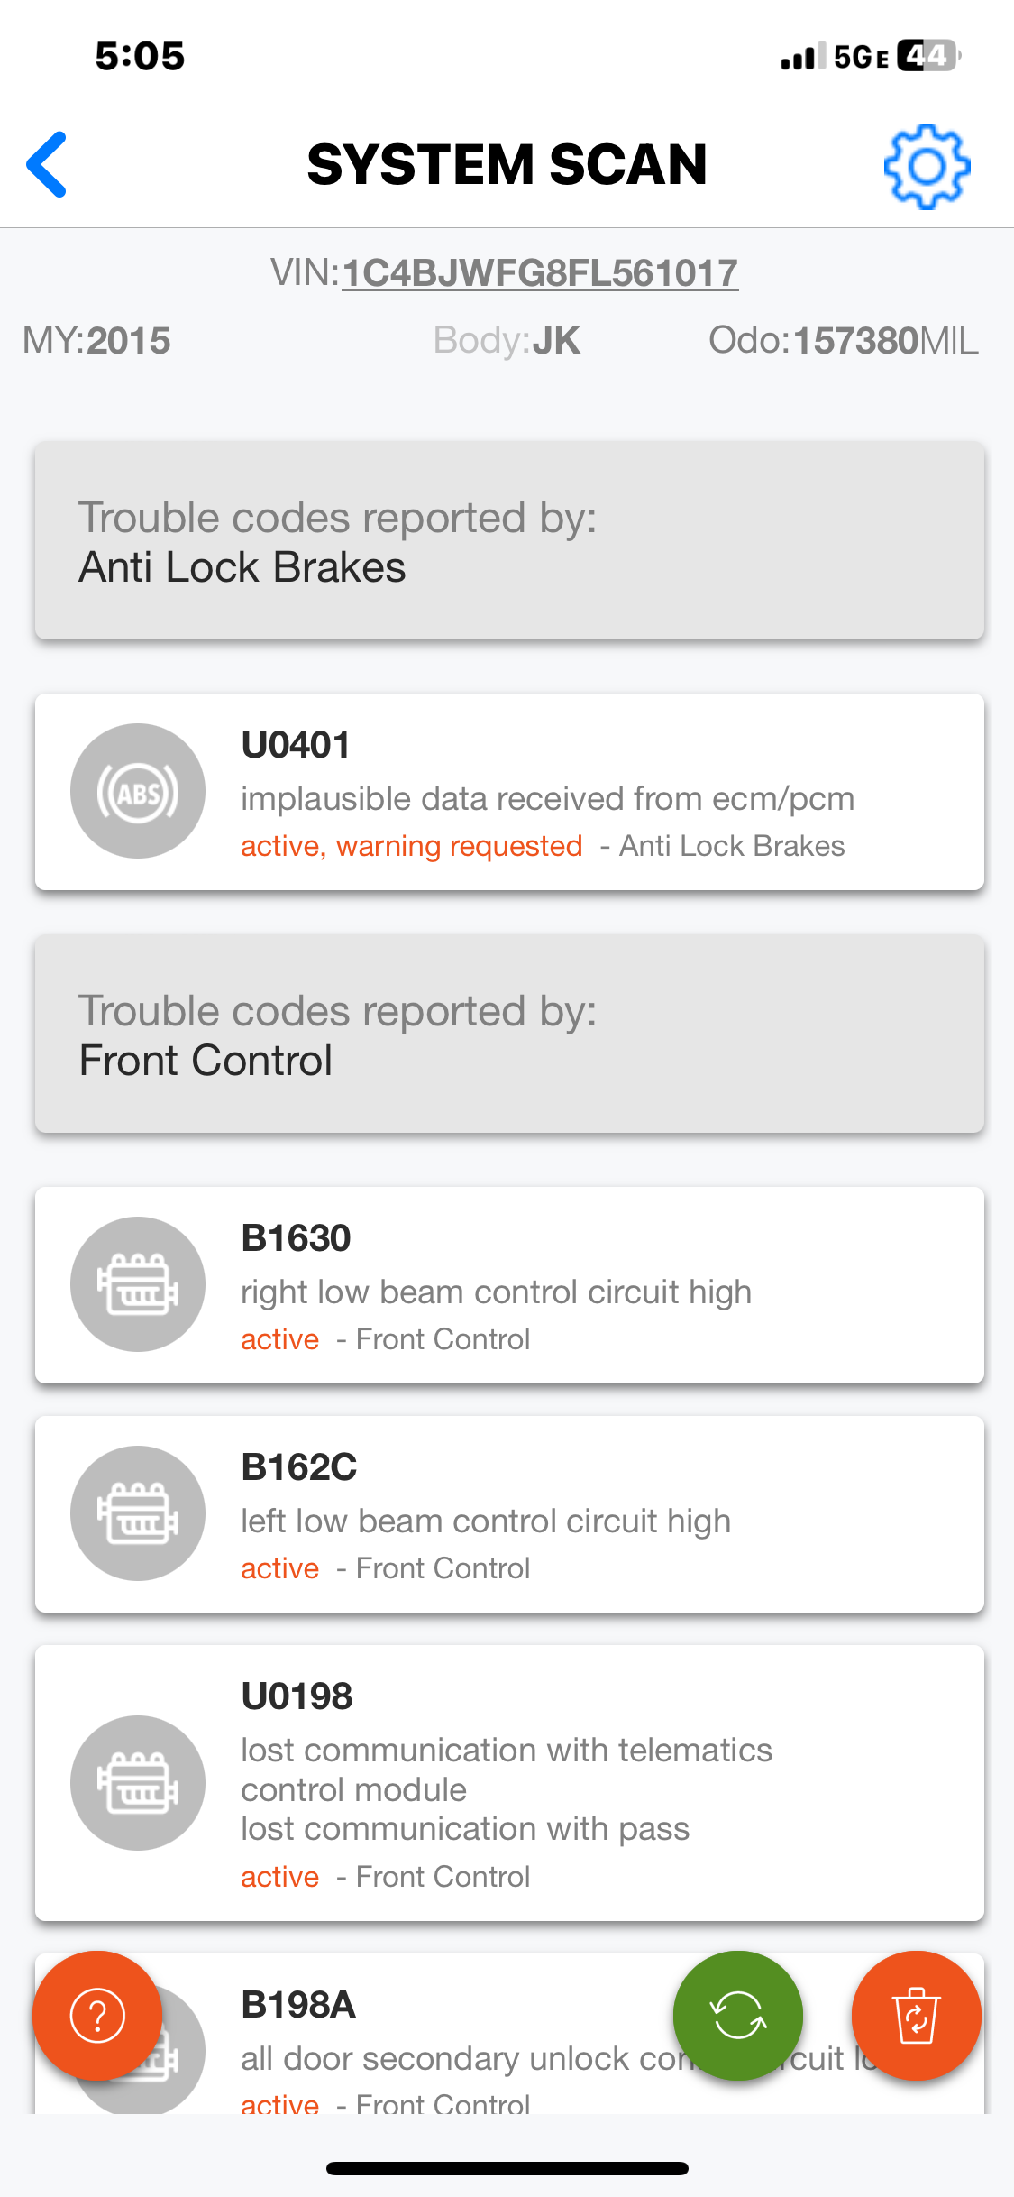Open the settings gear icon
The image size is (1014, 2197).
tap(926, 167)
